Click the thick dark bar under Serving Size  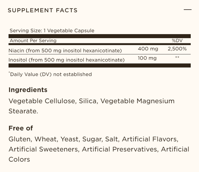coord(99,36)
